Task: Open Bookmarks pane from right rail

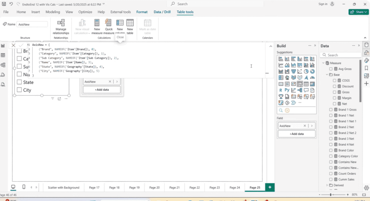Action: [x=366, y=68]
